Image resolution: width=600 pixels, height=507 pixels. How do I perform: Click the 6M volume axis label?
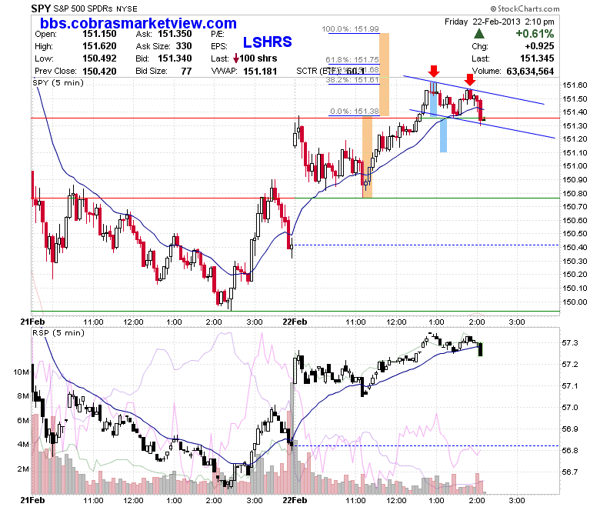click(x=23, y=420)
